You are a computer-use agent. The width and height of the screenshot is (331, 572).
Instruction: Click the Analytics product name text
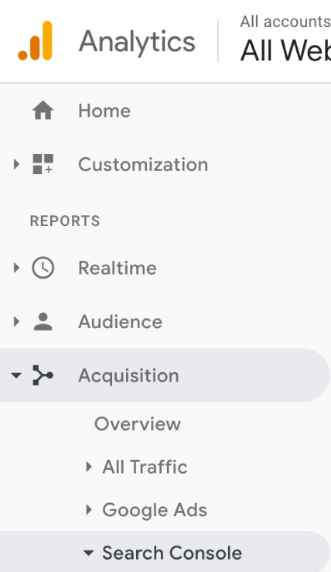coord(137,42)
